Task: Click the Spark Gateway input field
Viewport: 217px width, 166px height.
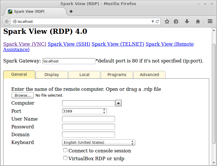Action: (x=69, y=61)
